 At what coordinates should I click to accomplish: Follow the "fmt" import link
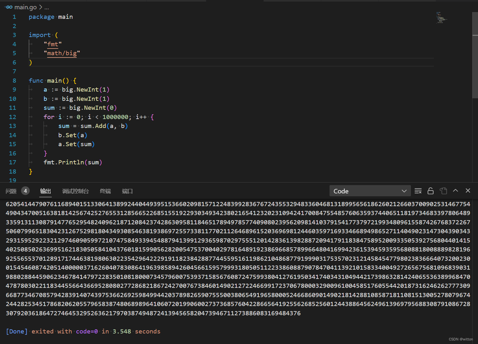[53, 44]
